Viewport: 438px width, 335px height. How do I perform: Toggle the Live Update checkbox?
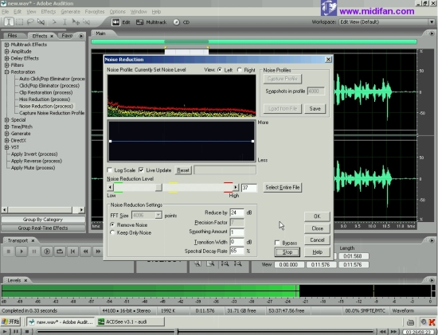[141, 170]
